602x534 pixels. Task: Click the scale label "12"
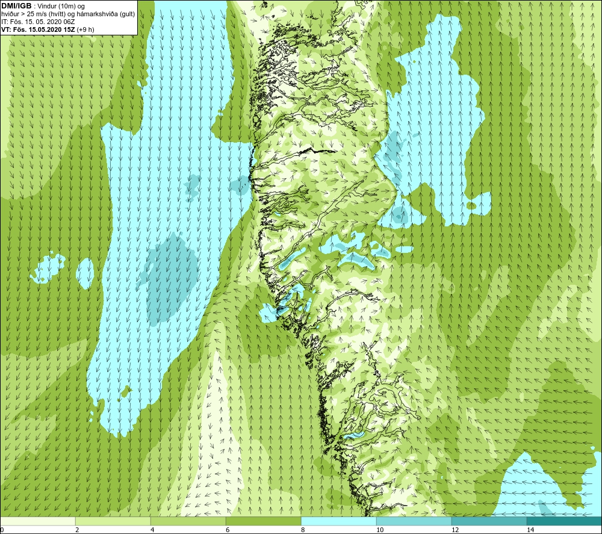pos(455,530)
